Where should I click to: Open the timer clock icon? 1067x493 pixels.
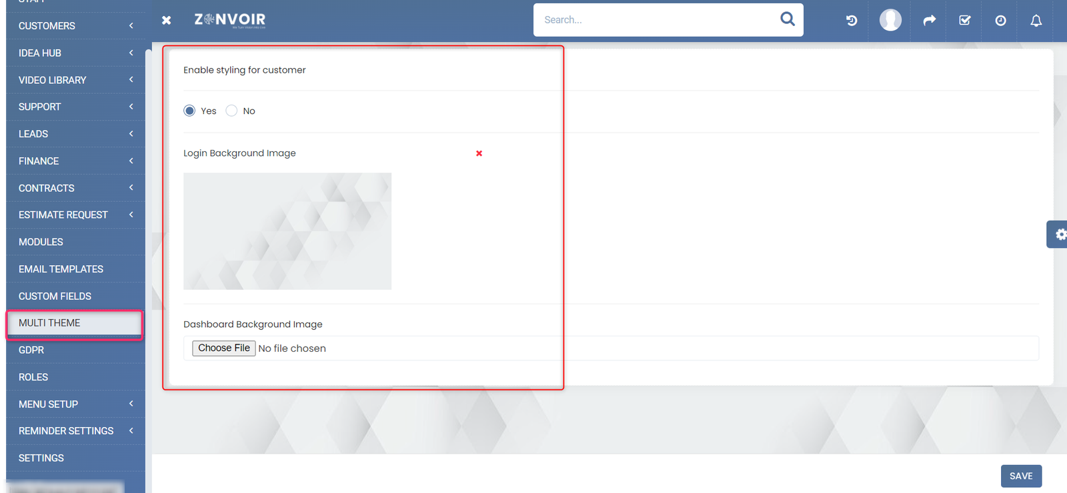coord(1000,21)
